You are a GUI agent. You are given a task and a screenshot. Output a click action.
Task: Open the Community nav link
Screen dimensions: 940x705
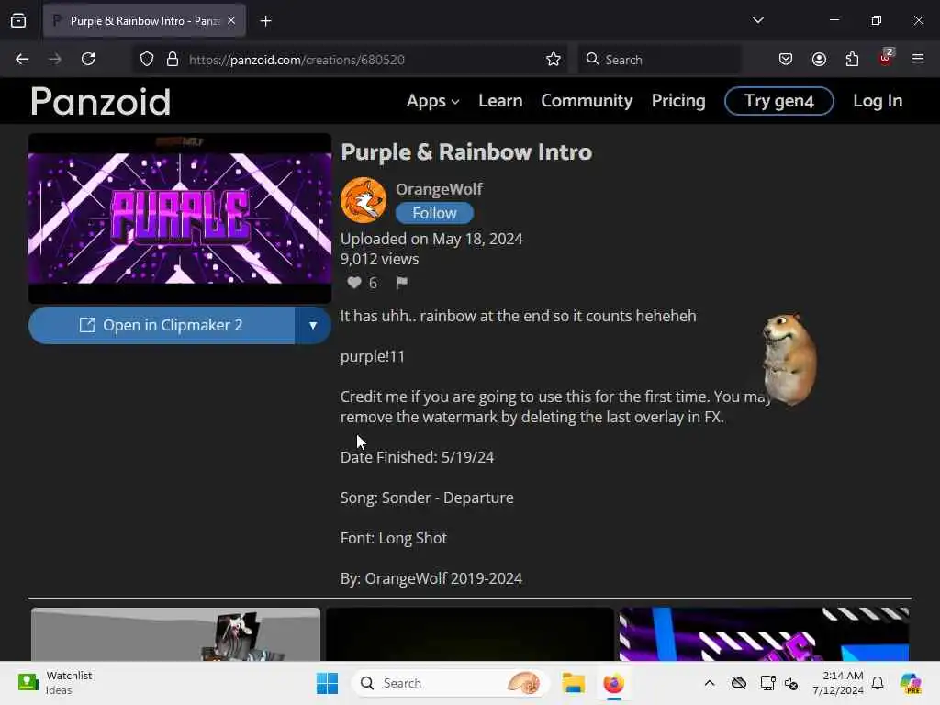[587, 101]
